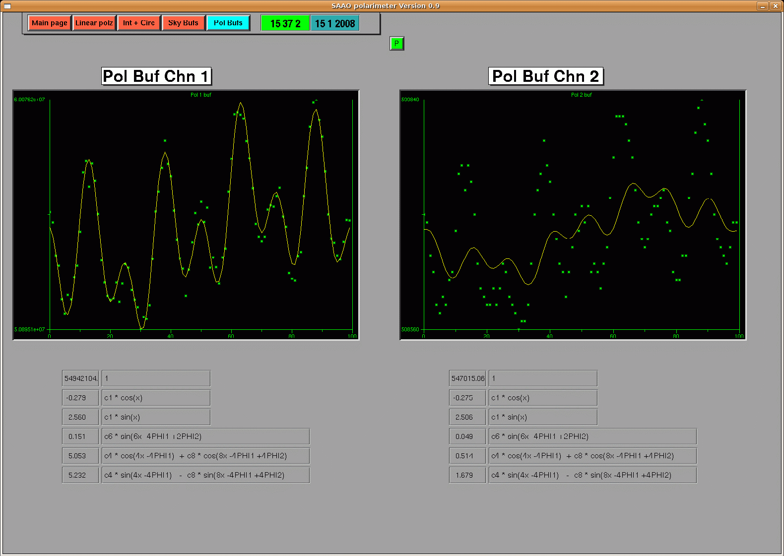Minimize the SAAO polarimeter window
Image resolution: width=784 pixels, height=556 pixels.
coord(763,6)
